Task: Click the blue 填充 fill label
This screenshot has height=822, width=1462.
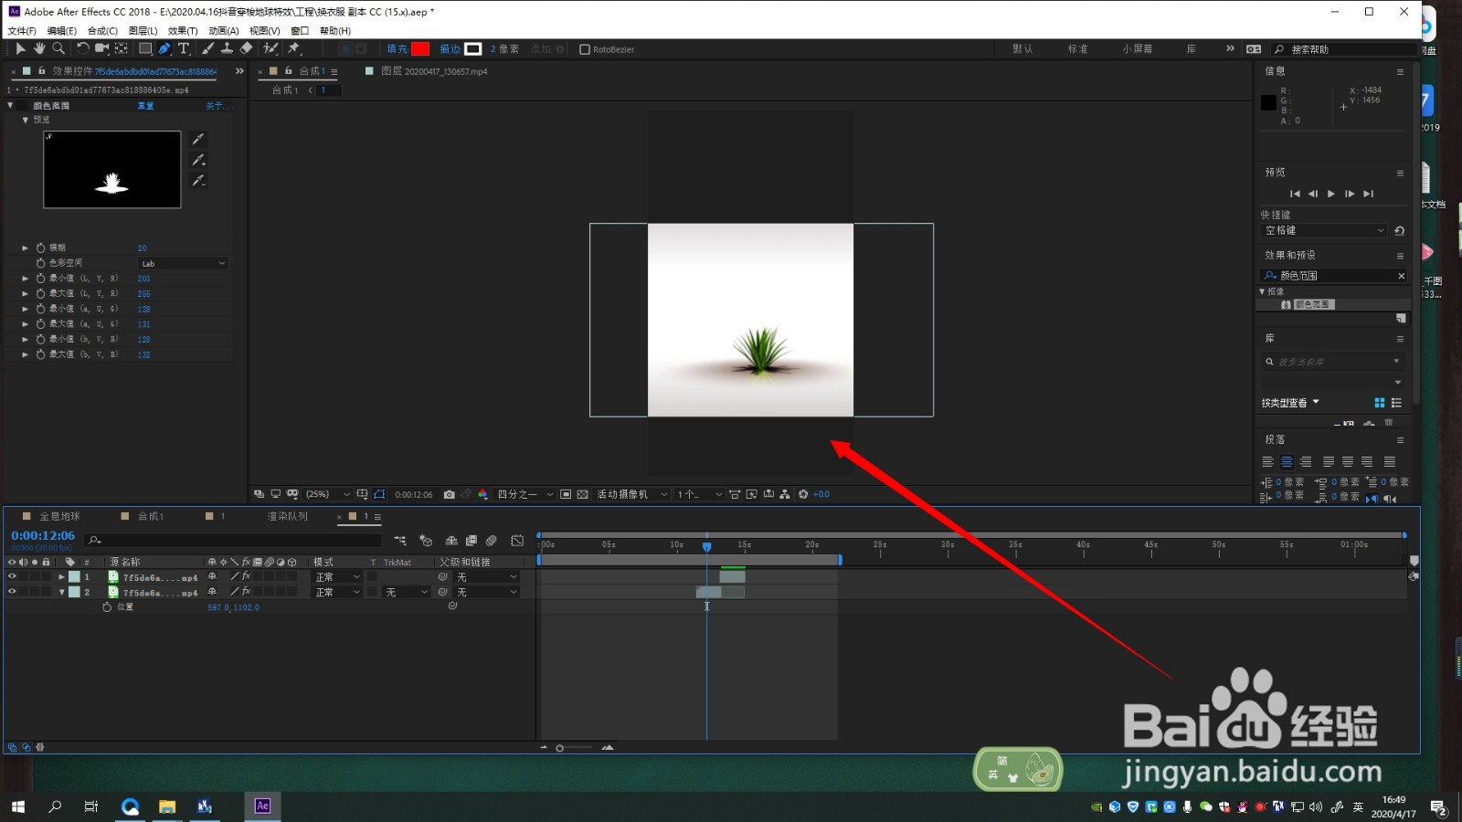Action: 397,49
